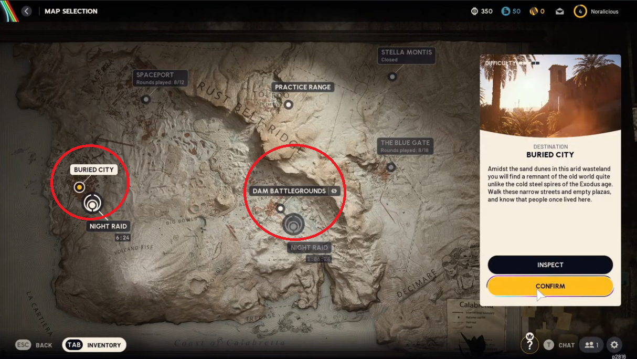The width and height of the screenshot is (637, 359).
Task: Confirm the Buried City destination
Action: point(550,286)
